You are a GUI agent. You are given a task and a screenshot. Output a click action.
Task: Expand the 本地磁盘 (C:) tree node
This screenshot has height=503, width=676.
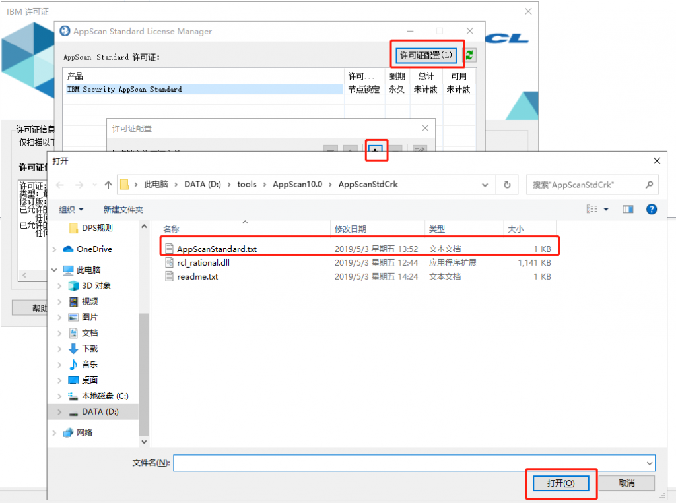tap(59, 396)
